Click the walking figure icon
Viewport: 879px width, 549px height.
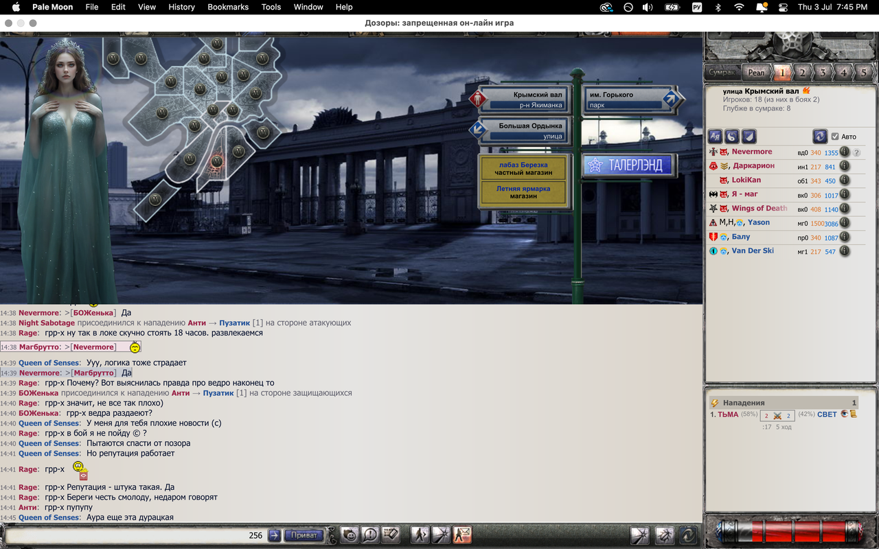click(x=420, y=535)
